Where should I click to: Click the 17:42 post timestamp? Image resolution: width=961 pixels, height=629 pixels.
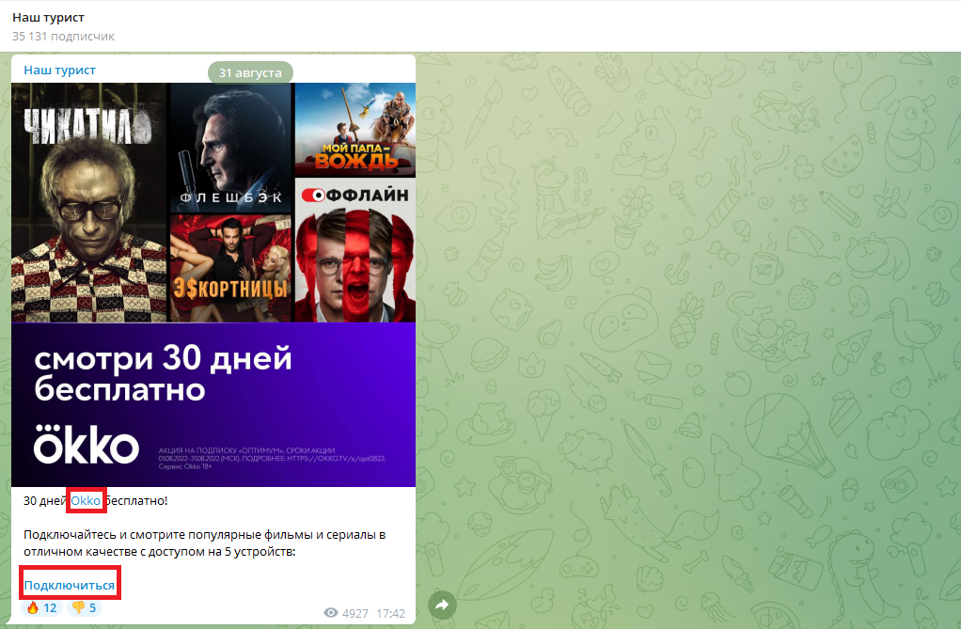pos(390,613)
